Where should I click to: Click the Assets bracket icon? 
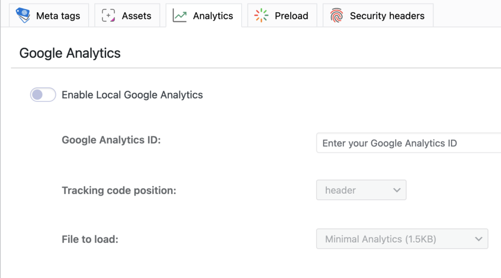(x=108, y=15)
